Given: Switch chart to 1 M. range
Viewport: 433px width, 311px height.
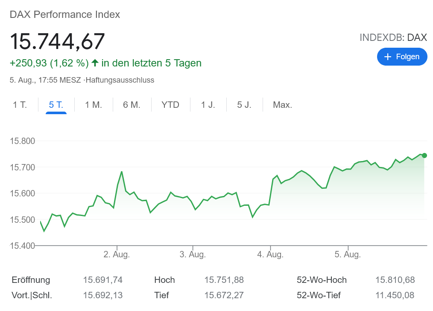Looking at the screenshot, I should pyautogui.click(x=94, y=105).
